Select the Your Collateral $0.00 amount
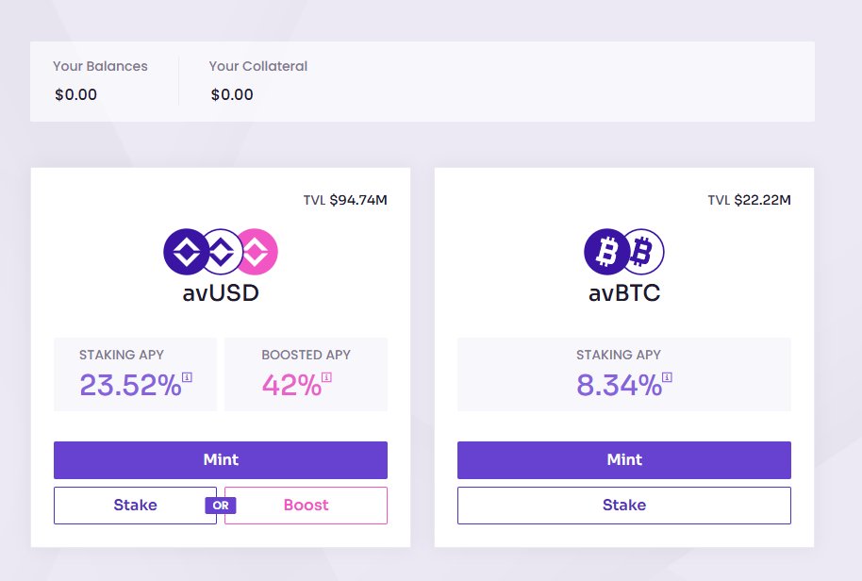 [232, 94]
